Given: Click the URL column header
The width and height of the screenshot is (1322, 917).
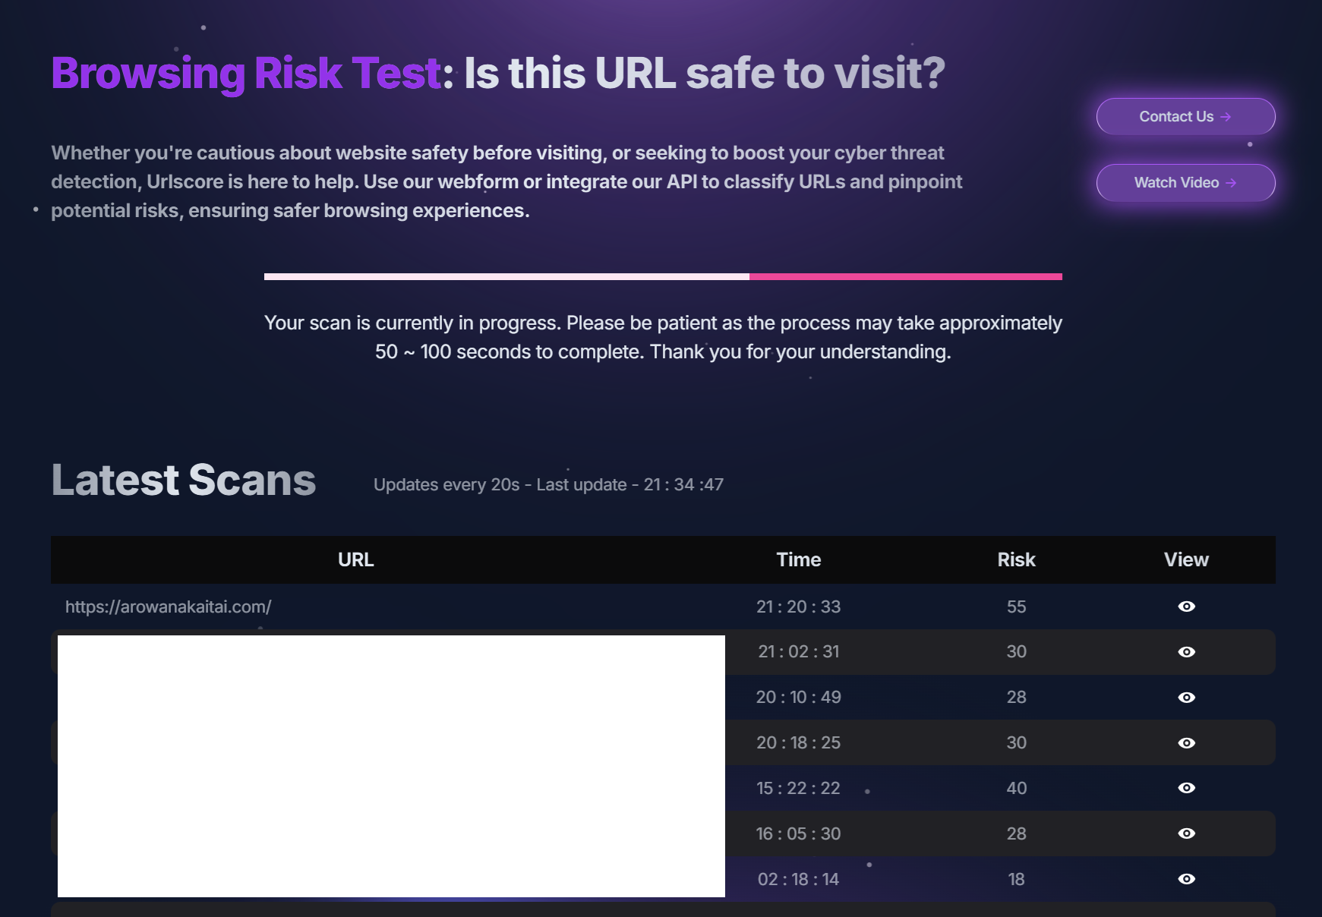Looking at the screenshot, I should tap(355, 560).
